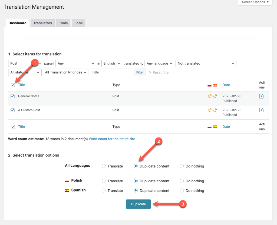This screenshot has height=225, width=277.
Task: Choose Do nothing for Polish
Action: [182, 181]
